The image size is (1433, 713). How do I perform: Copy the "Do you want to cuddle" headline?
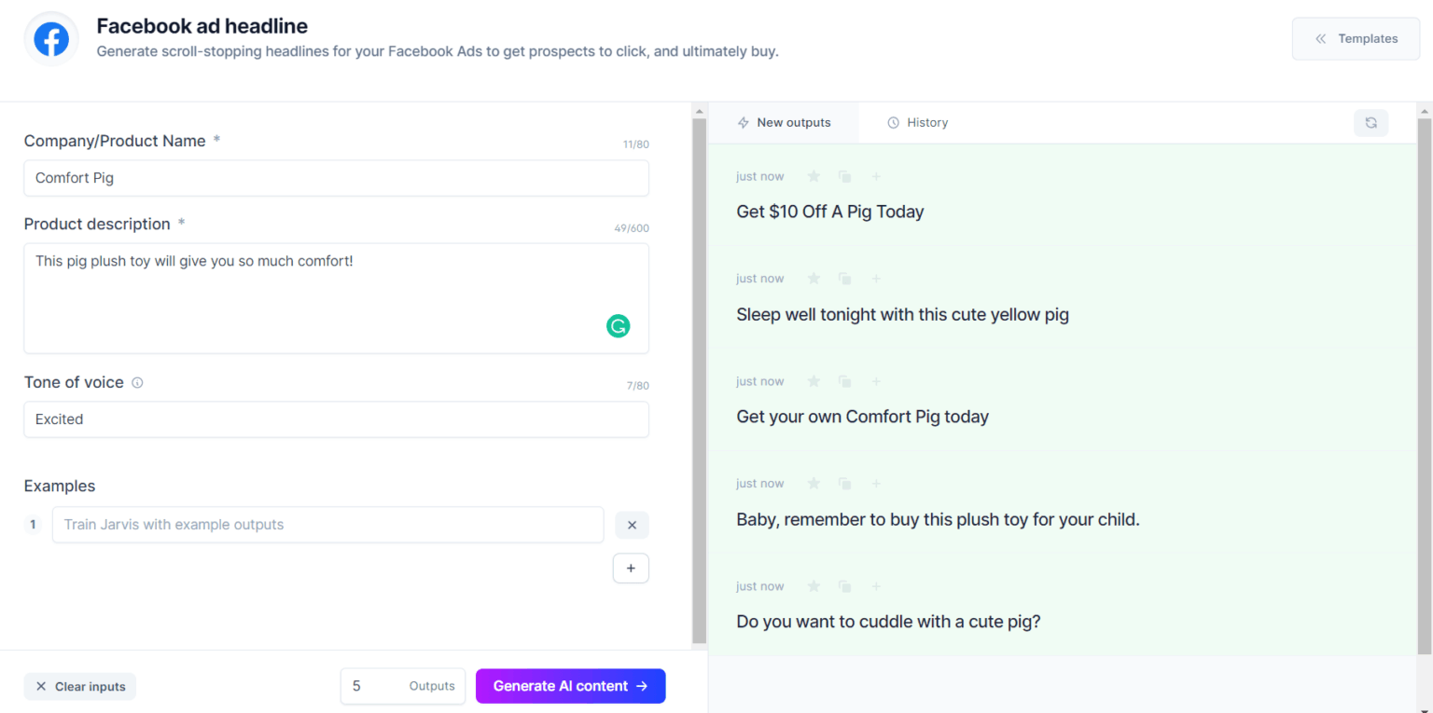(844, 585)
